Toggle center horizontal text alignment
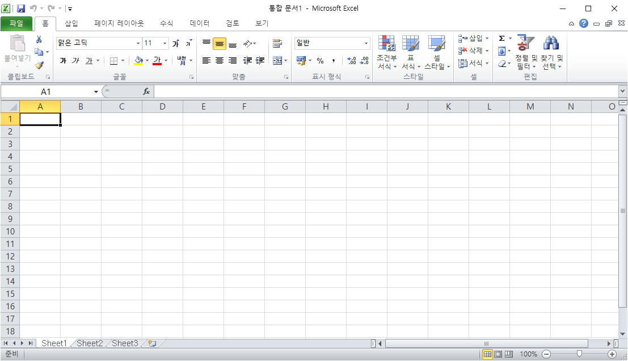The width and height of the screenshot is (628, 361). [219, 61]
